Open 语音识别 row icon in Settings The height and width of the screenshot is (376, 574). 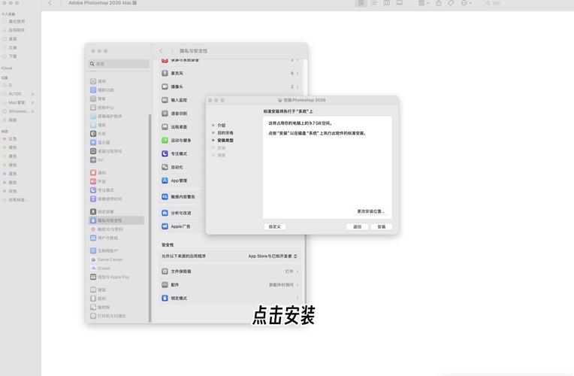point(165,114)
